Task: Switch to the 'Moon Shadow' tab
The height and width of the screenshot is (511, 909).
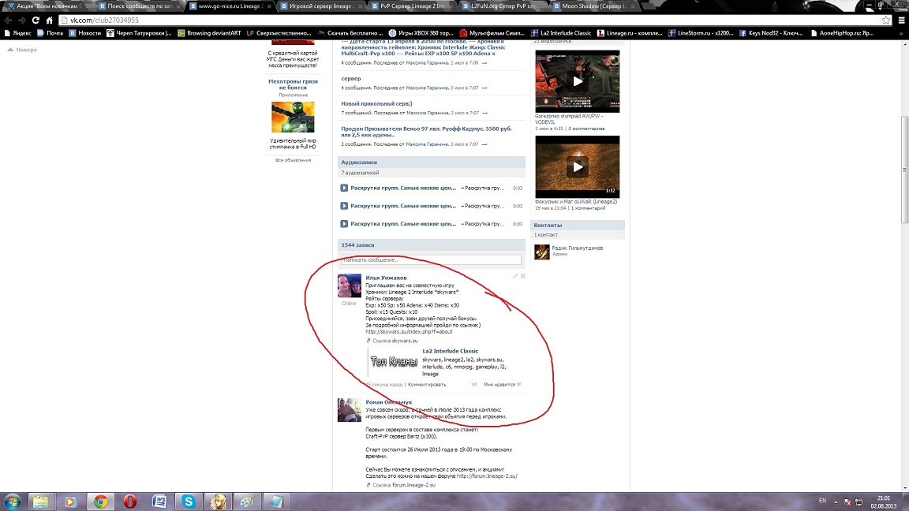Action: point(593,6)
